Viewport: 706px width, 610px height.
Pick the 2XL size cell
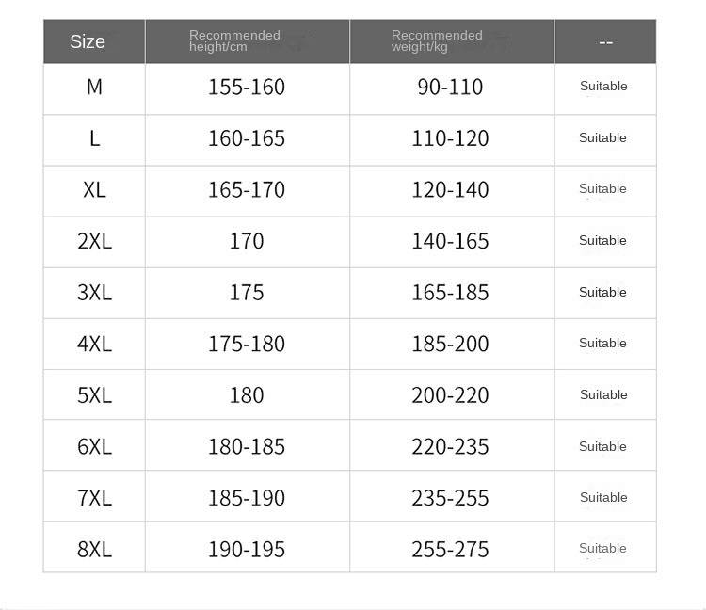click(94, 241)
